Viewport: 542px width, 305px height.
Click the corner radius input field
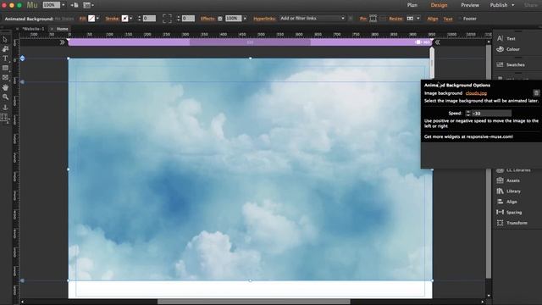[x=188, y=19]
